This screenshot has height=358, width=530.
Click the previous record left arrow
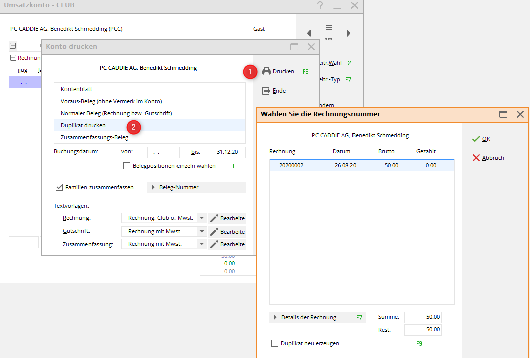tap(309, 33)
